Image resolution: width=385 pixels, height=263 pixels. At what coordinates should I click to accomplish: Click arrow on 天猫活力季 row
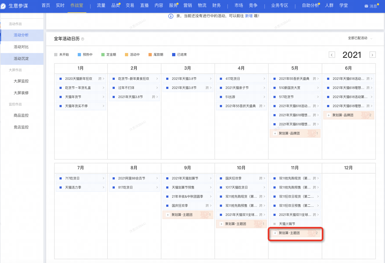[103, 187]
